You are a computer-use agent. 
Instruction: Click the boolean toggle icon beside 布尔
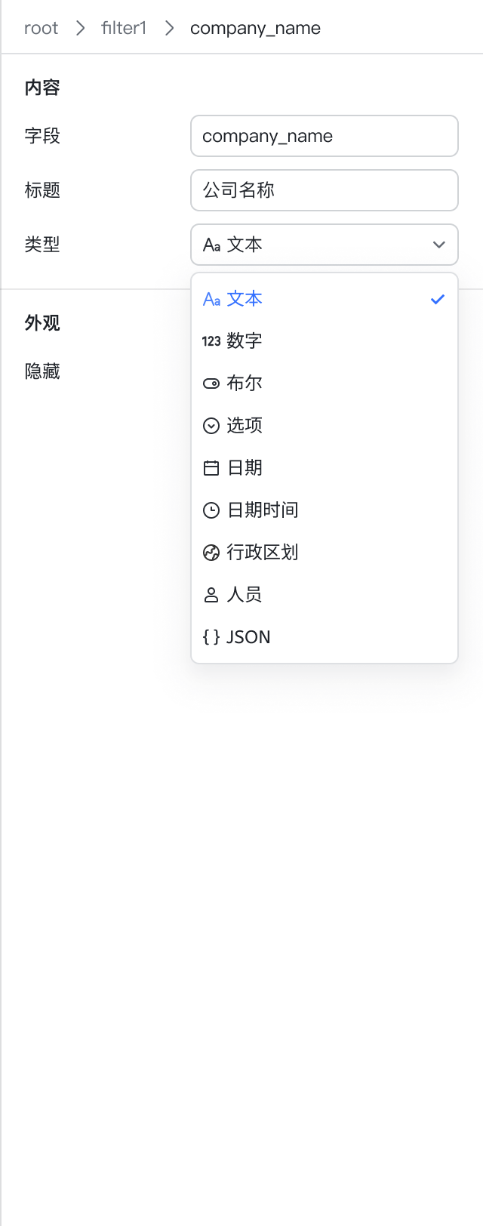pyautogui.click(x=211, y=384)
